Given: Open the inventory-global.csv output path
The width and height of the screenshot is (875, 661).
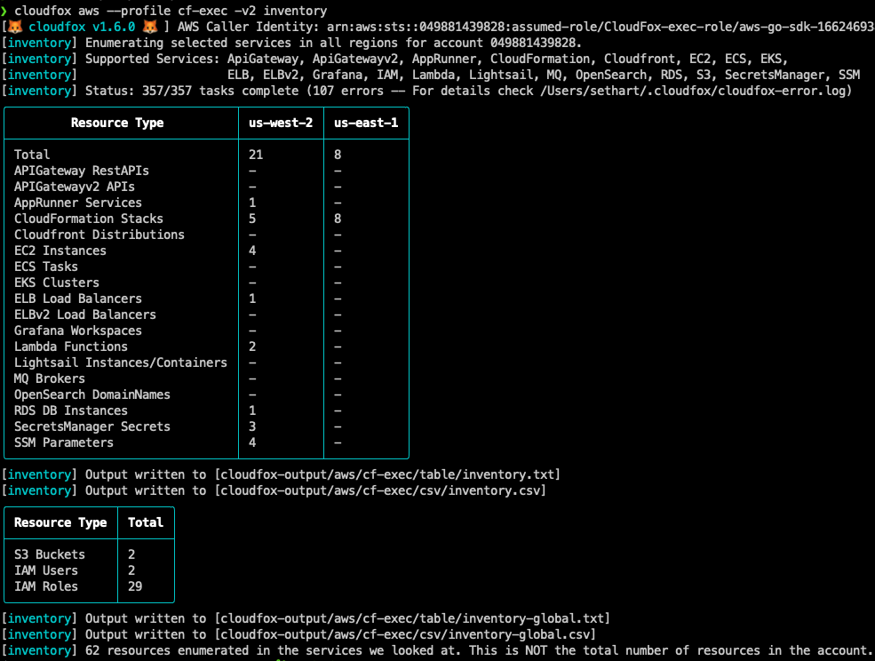Looking at the screenshot, I should [x=407, y=634].
